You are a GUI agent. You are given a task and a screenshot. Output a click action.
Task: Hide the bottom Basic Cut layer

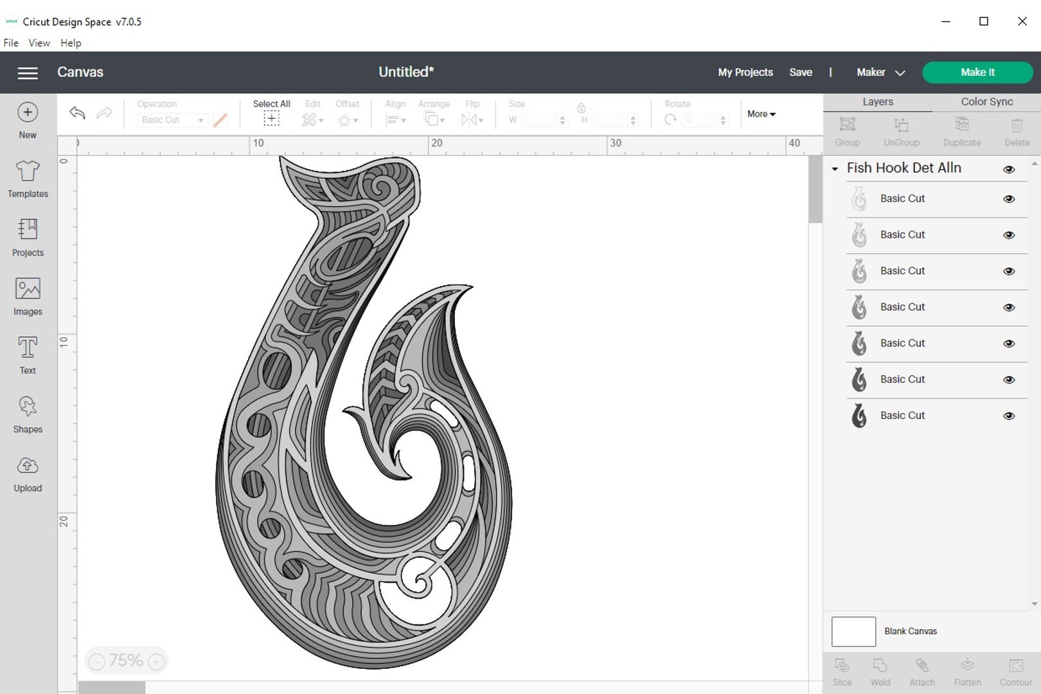coord(1009,415)
